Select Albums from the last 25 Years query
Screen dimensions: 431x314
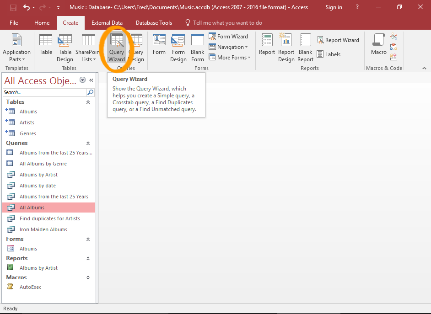pos(49,197)
